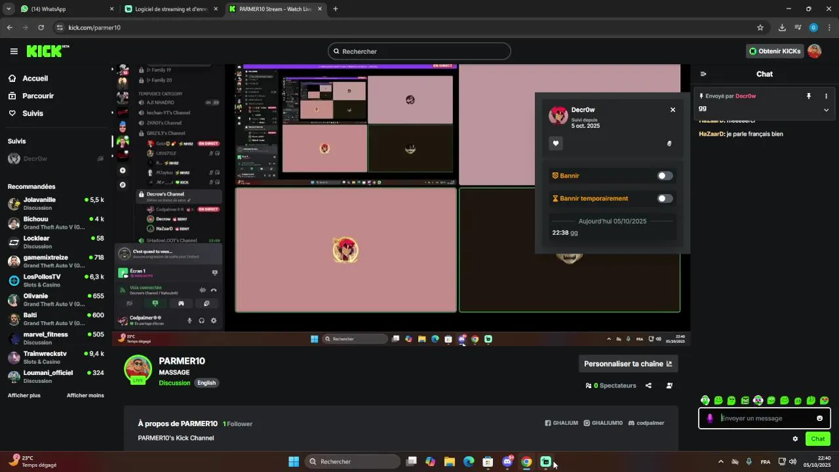The image size is (839, 472).
Task: Open a new browser tab
Action: (336, 9)
